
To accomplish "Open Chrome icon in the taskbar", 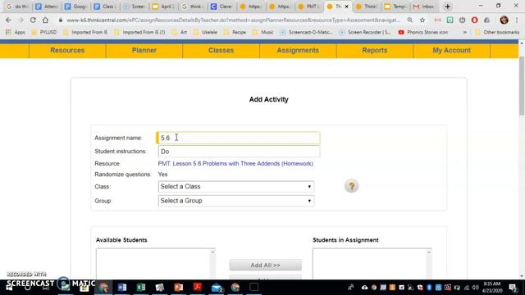I will 235,288.
